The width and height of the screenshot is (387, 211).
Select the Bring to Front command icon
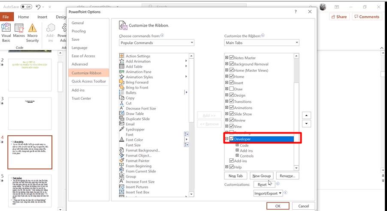pyautogui.click(x=121, y=87)
